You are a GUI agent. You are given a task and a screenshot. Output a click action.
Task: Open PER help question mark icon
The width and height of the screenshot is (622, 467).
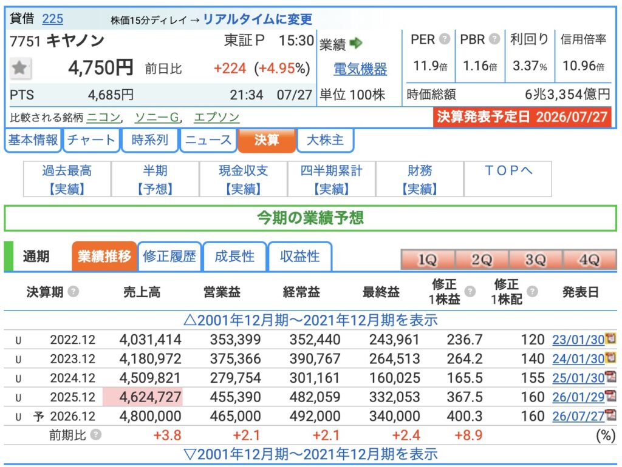pos(445,39)
